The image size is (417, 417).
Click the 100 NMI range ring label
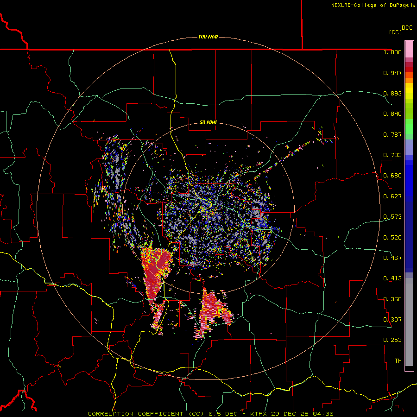click(208, 37)
